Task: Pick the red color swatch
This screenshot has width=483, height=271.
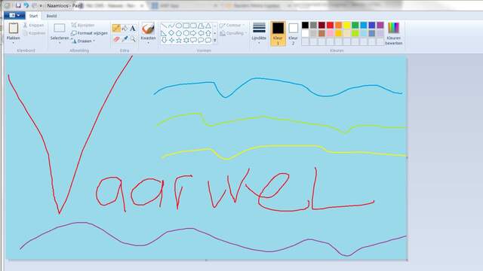Action: click(331, 25)
